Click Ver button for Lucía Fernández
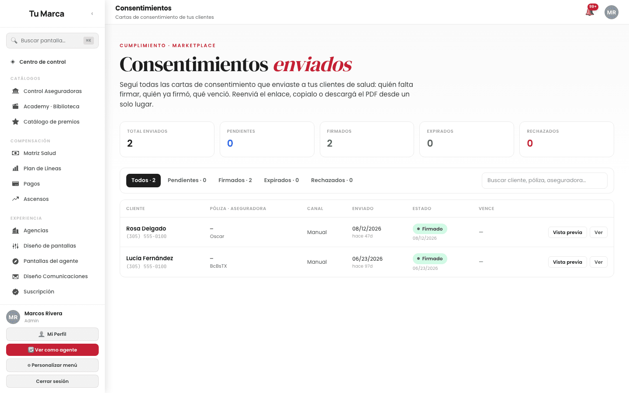Image resolution: width=629 pixels, height=393 pixels. pos(598,262)
